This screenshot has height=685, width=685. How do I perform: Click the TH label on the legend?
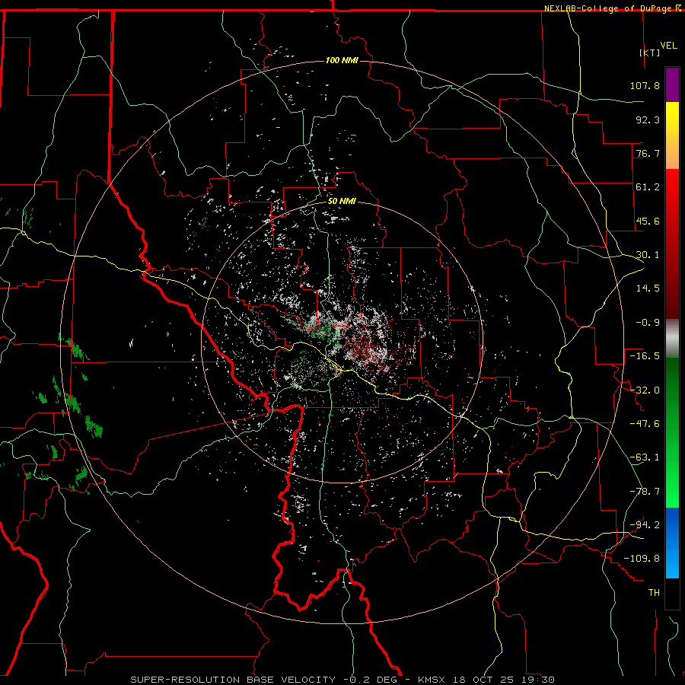coord(654,593)
